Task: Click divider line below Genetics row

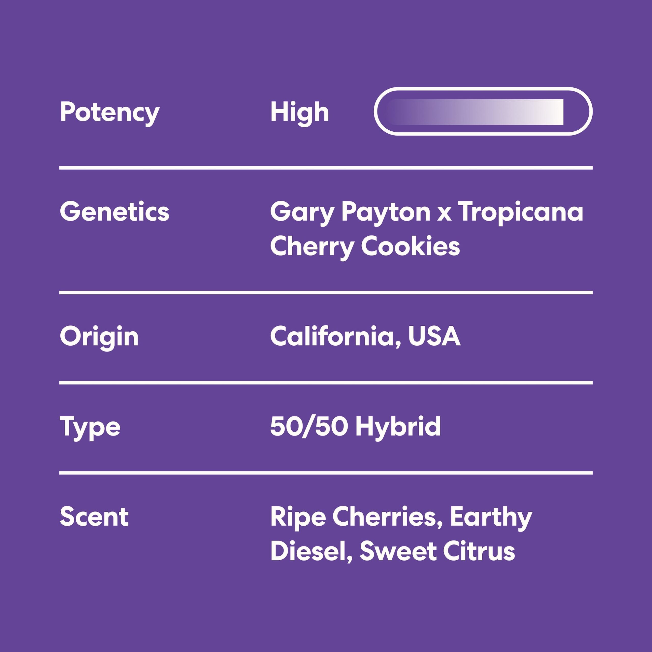Action: (326, 292)
